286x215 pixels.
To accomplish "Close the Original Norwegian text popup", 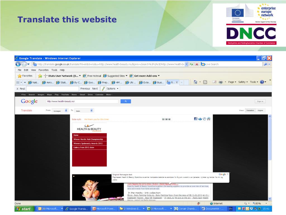I will [227, 174].
